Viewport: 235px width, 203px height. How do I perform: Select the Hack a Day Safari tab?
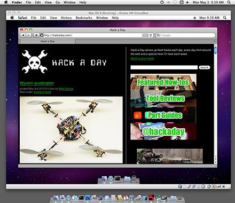(48, 41)
